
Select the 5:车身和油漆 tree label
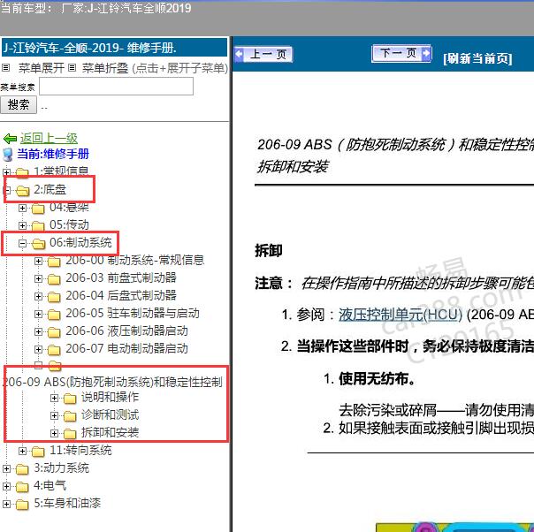67,504
